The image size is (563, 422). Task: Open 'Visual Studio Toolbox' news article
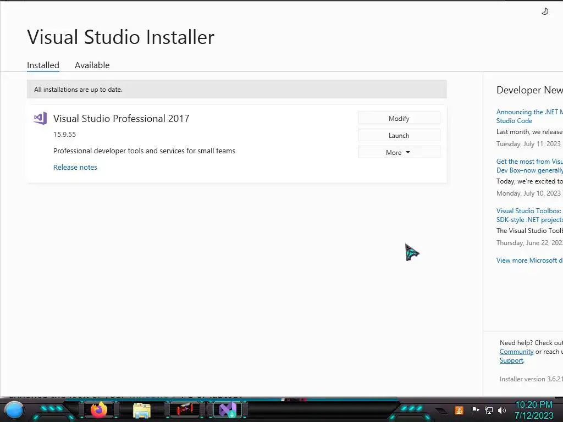pyautogui.click(x=529, y=215)
